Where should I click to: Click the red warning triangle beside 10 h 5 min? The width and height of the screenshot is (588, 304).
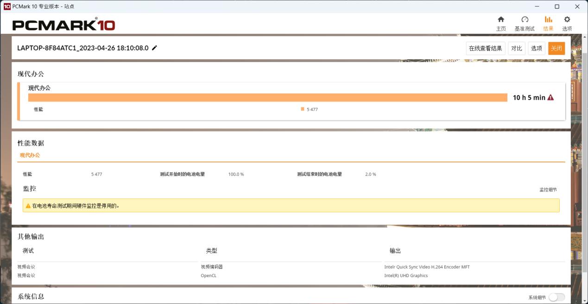(x=550, y=97)
